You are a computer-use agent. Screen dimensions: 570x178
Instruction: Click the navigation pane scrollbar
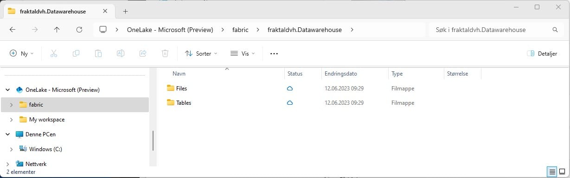click(153, 140)
